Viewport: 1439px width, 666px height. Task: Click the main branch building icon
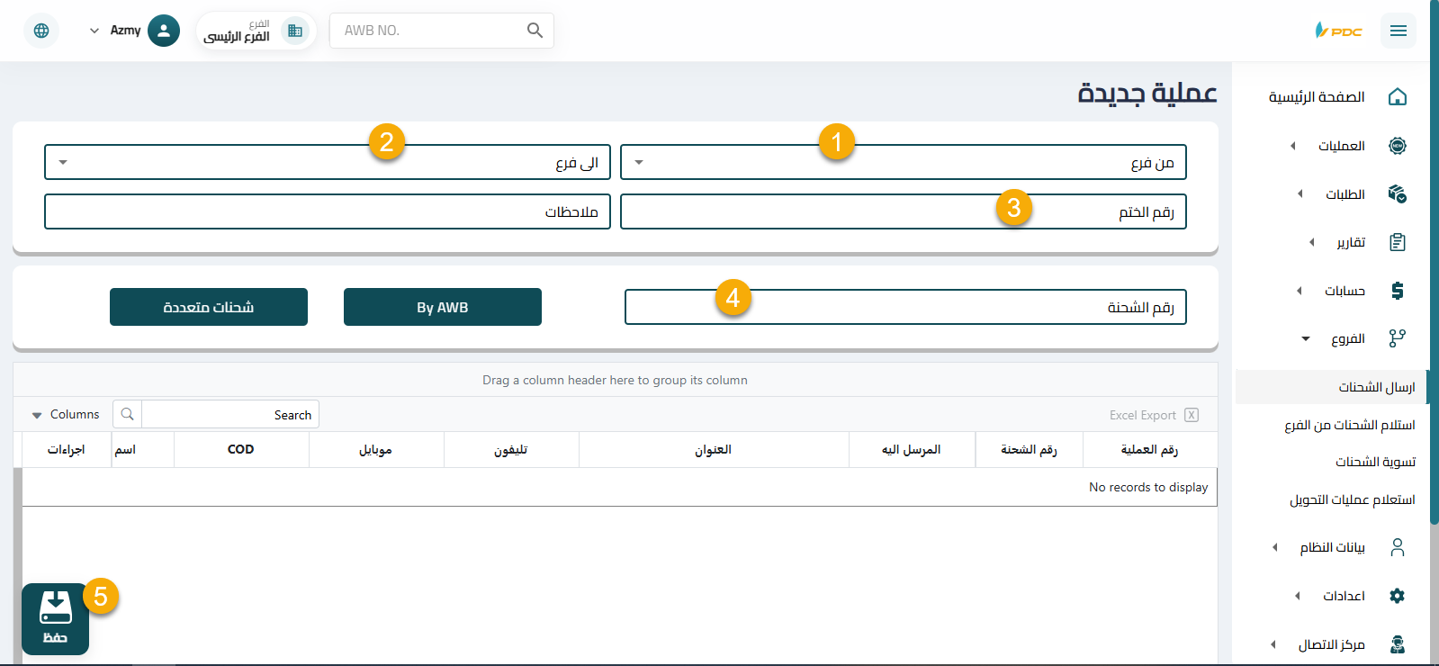[x=294, y=31]
